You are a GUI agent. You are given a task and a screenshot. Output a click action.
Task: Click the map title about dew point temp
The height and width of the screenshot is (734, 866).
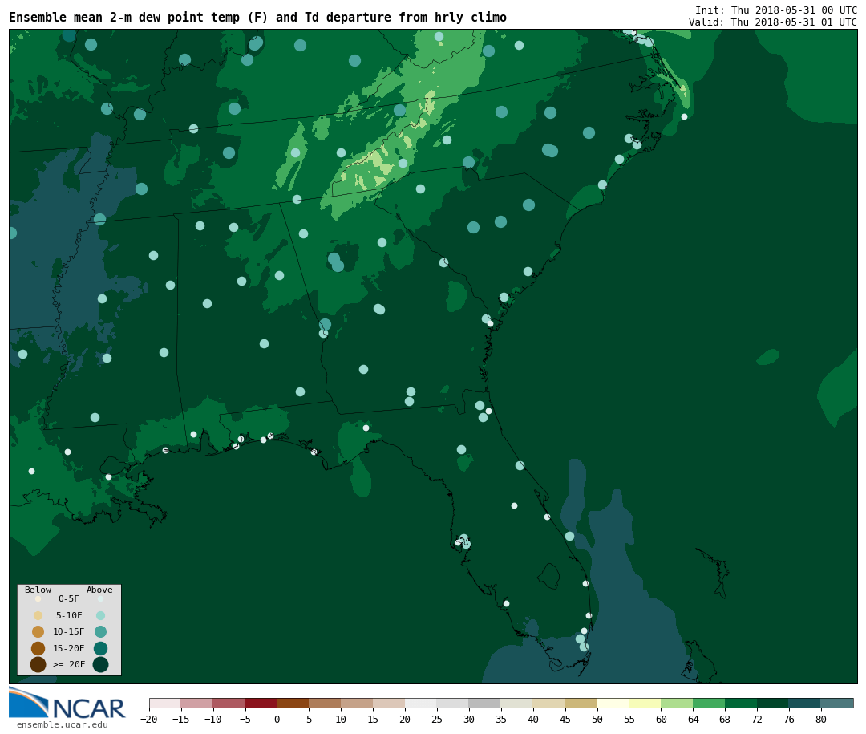(258, 18)
